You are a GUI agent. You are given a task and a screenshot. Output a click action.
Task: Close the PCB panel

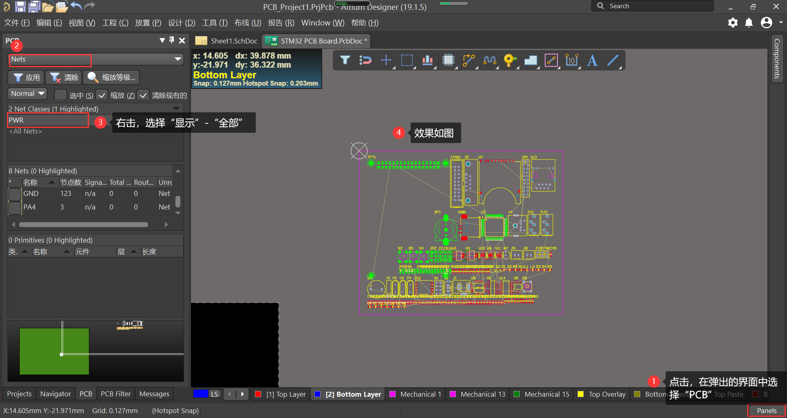(182, 40)
